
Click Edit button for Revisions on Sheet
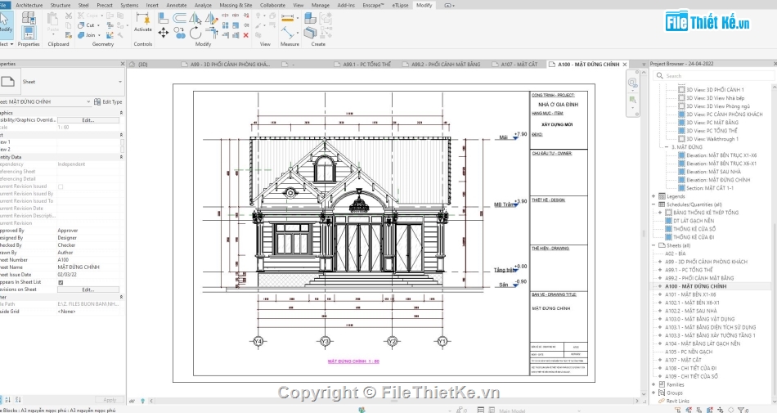pos(88,290)
